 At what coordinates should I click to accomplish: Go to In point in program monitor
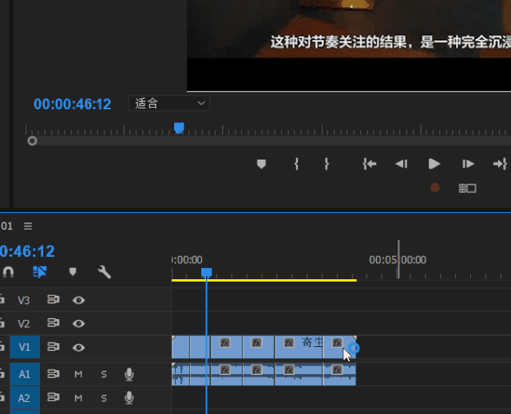tap(370, 164)
